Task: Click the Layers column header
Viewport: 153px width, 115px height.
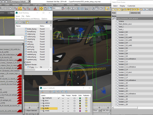Action: [x=49, y=96]
